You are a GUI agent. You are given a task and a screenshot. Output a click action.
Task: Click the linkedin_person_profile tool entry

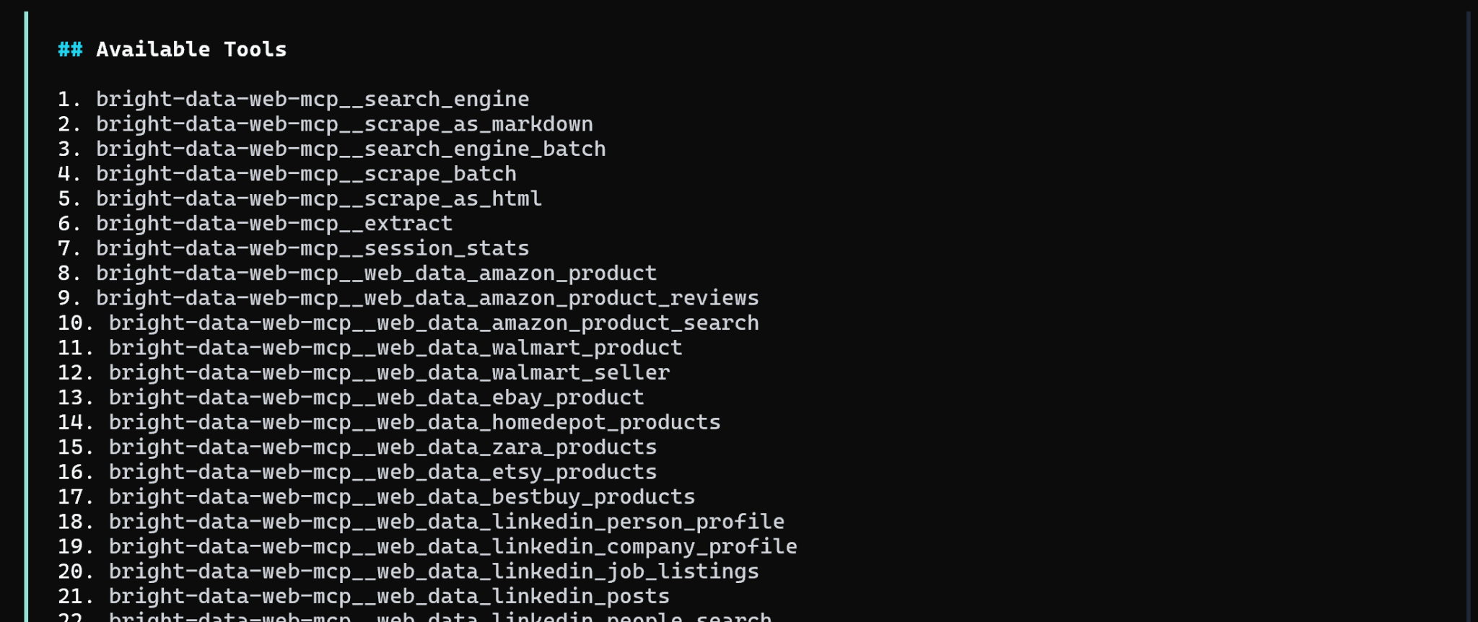pyautogui.click(x=445, y=522)
